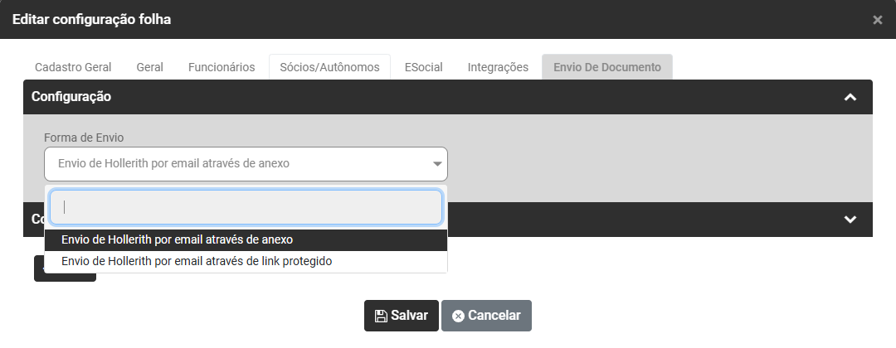
Task: Expand the second collapsed section chevron
Action: [850, 220]
